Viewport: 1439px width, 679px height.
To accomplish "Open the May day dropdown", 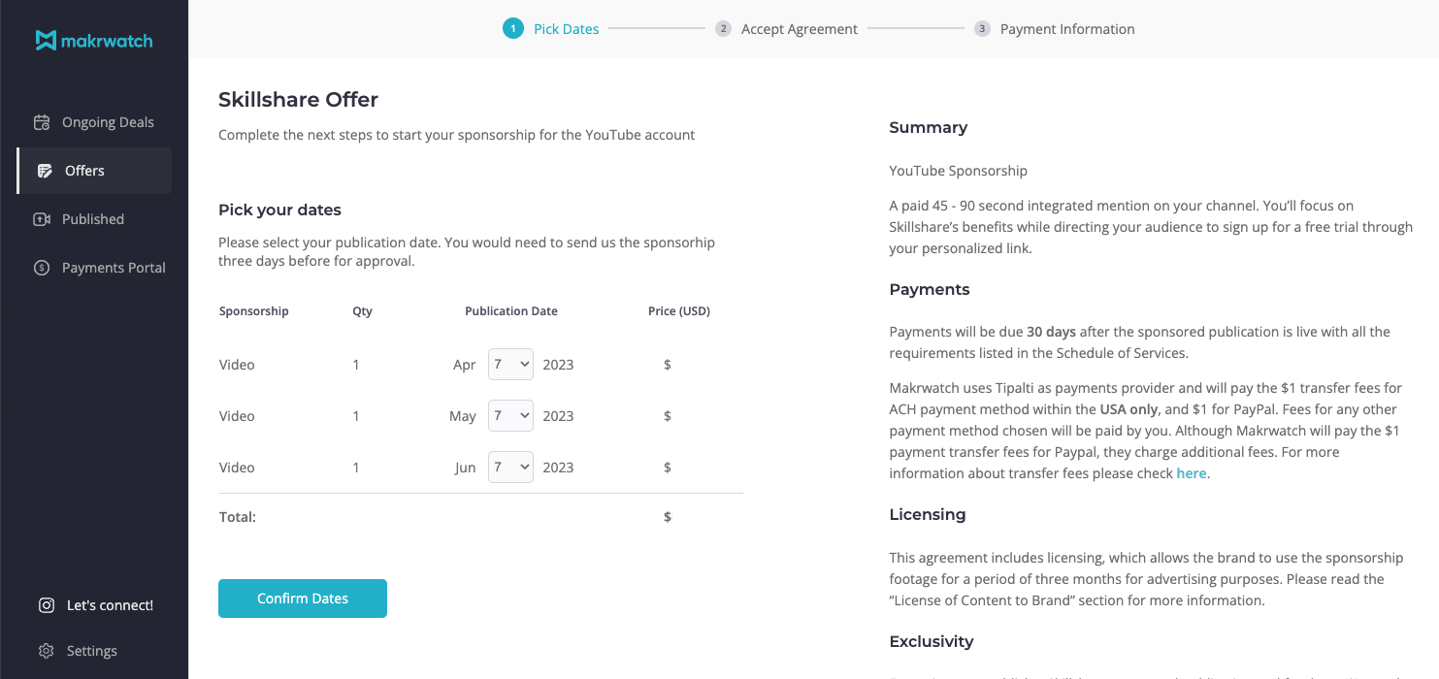I will tap(510, 416).
